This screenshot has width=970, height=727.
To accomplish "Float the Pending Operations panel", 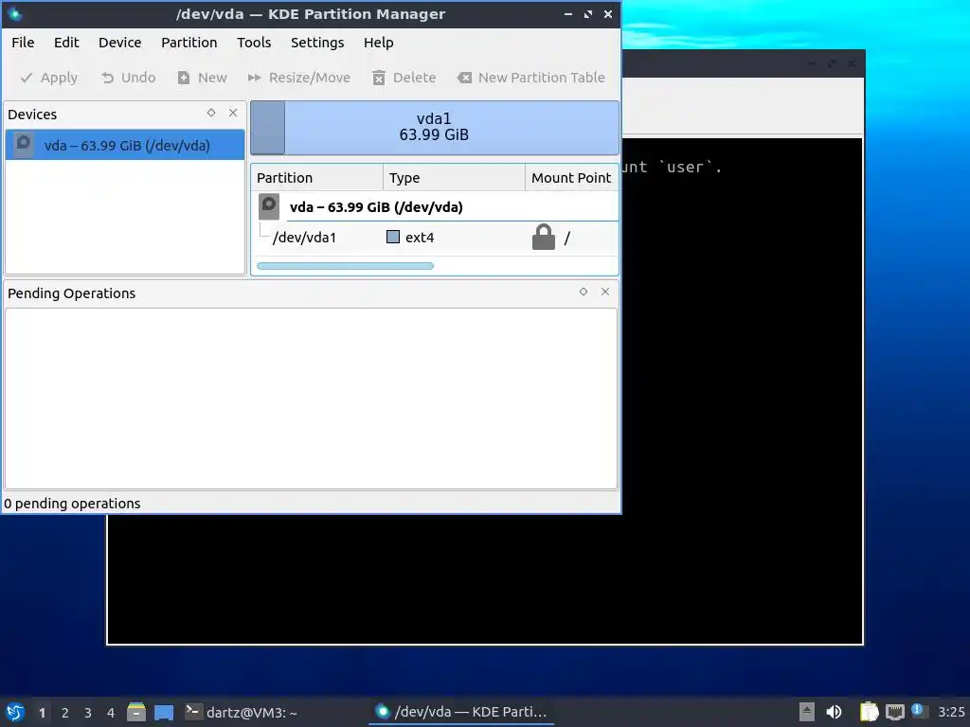I will point(584,292).
